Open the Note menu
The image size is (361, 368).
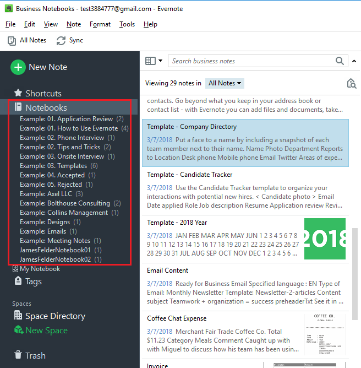tap(74, 24)
